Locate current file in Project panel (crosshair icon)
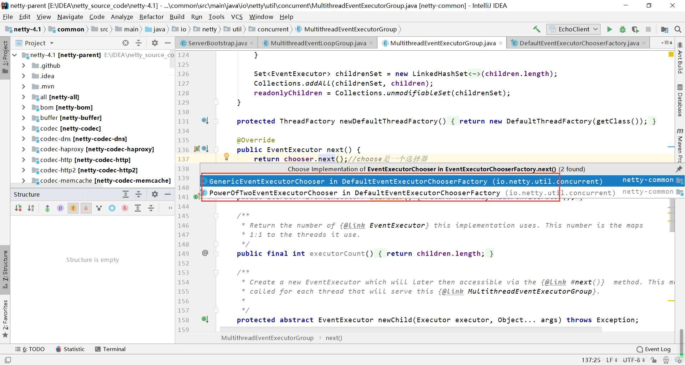 click(x=126, y=43)
